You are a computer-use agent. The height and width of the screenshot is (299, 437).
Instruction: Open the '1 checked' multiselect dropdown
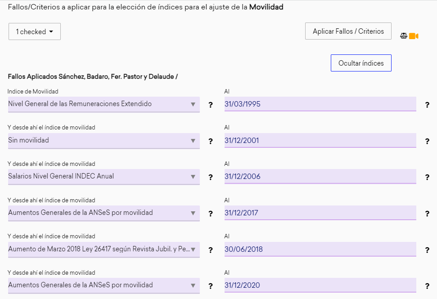35,31
